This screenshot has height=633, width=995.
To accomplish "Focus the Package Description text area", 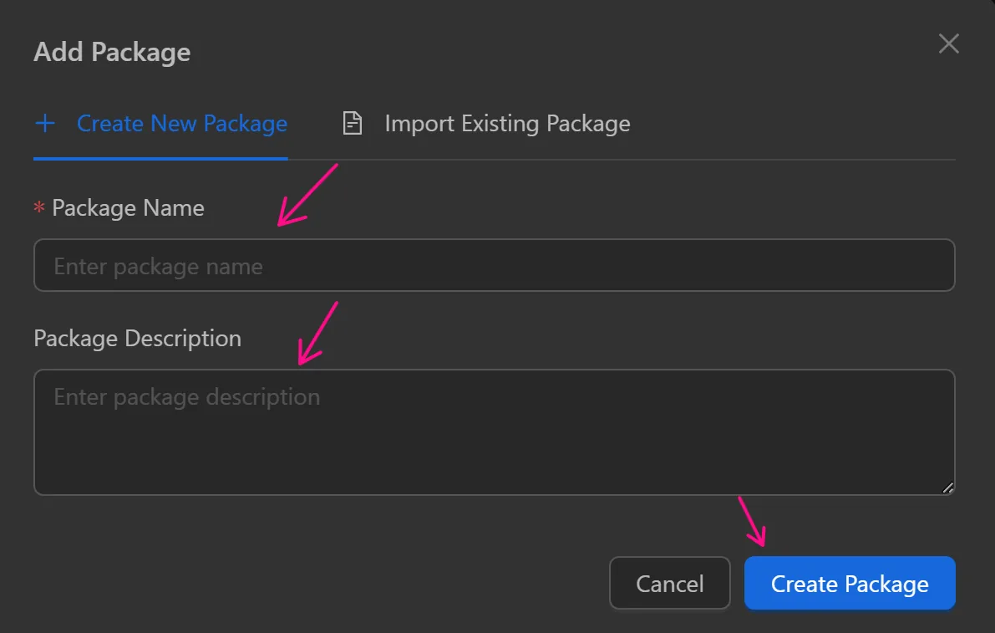I will [x=495, y=431].
